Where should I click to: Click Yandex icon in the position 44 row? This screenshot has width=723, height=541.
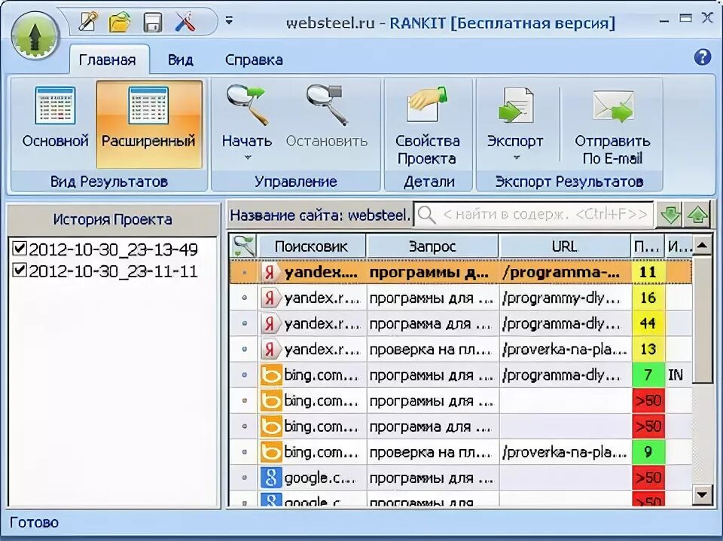270,324
